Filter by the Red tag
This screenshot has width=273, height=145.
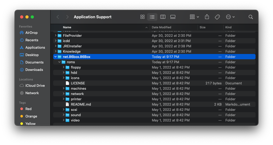tap(28, 109)
